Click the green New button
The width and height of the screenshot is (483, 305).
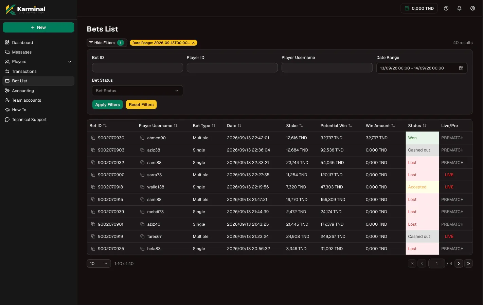[x=38, y=27]
